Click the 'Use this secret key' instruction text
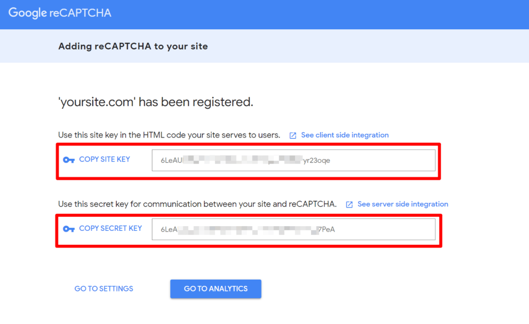This screenshot has width=529, height=324. [197, 204]
